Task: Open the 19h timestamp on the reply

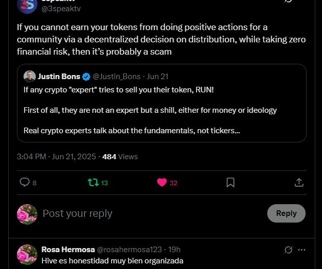Action: tap(175, 250)
